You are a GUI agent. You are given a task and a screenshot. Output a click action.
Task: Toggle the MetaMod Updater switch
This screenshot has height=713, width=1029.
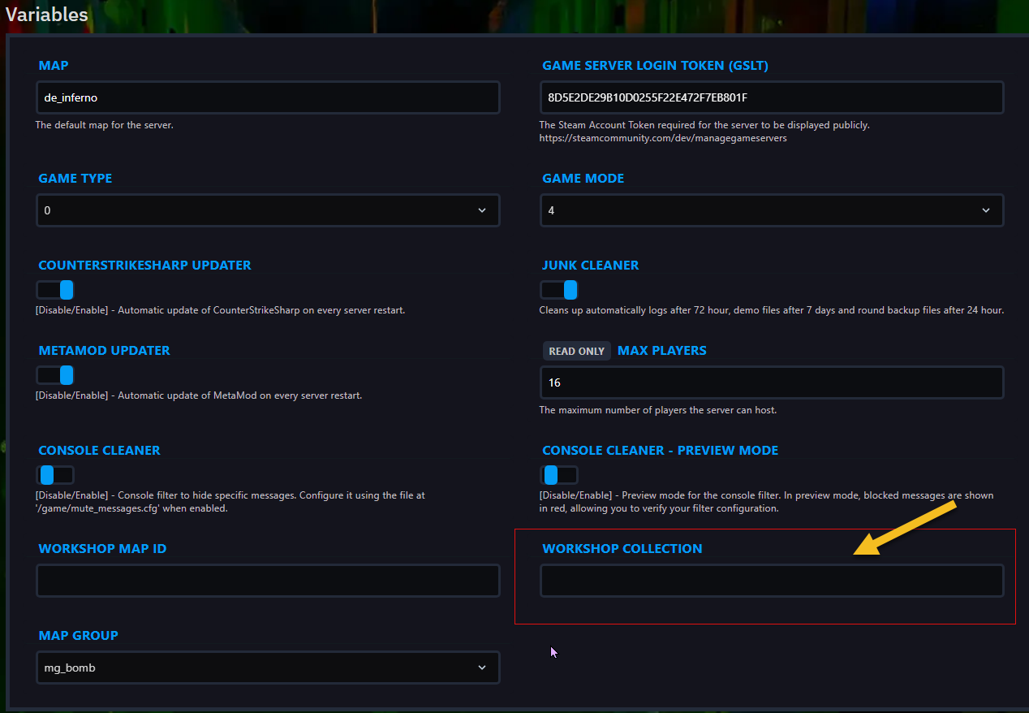click(x=55, y=375)
